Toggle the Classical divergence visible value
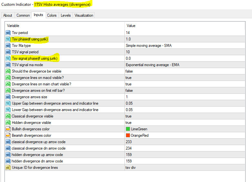This screenshot has height=182, width=252. [129, 116]
